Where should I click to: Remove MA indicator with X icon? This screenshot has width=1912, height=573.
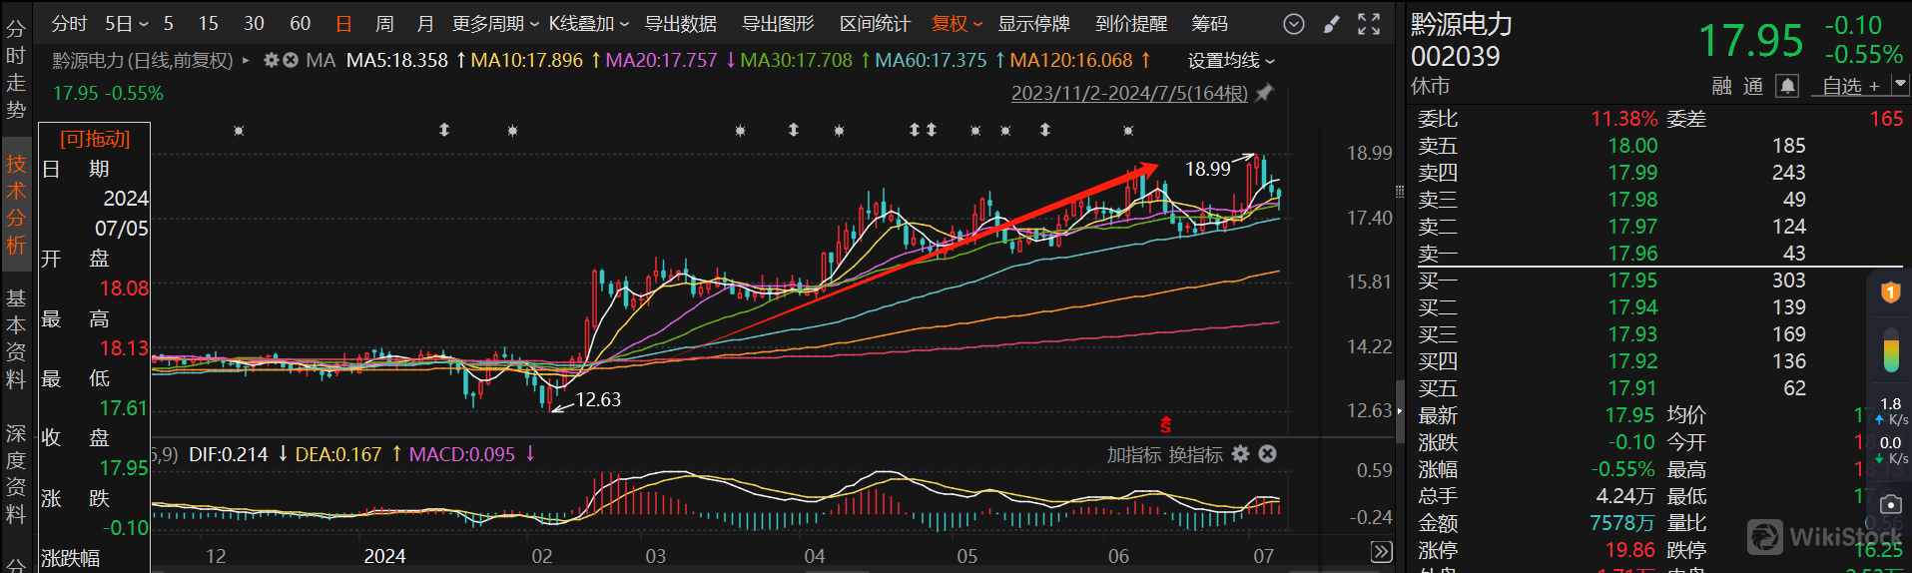click(x=290, y=61)
